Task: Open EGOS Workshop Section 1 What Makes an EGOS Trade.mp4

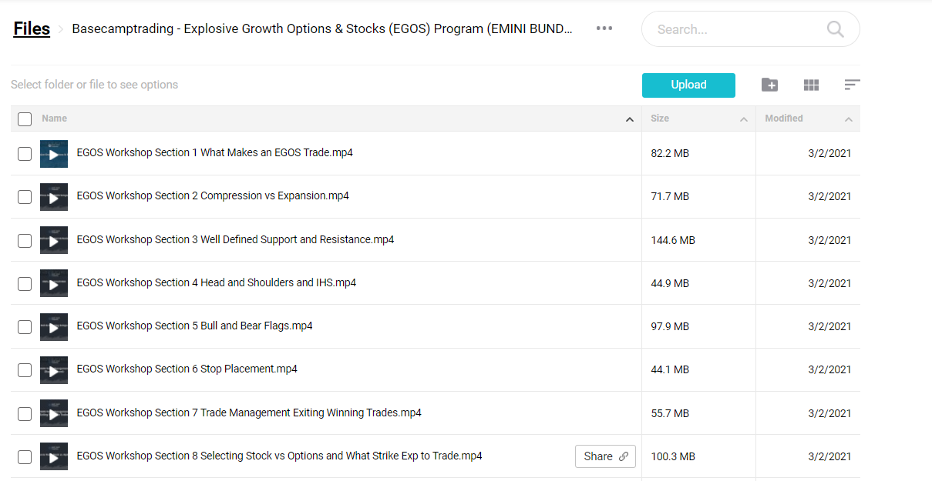Action: [215, 152]
